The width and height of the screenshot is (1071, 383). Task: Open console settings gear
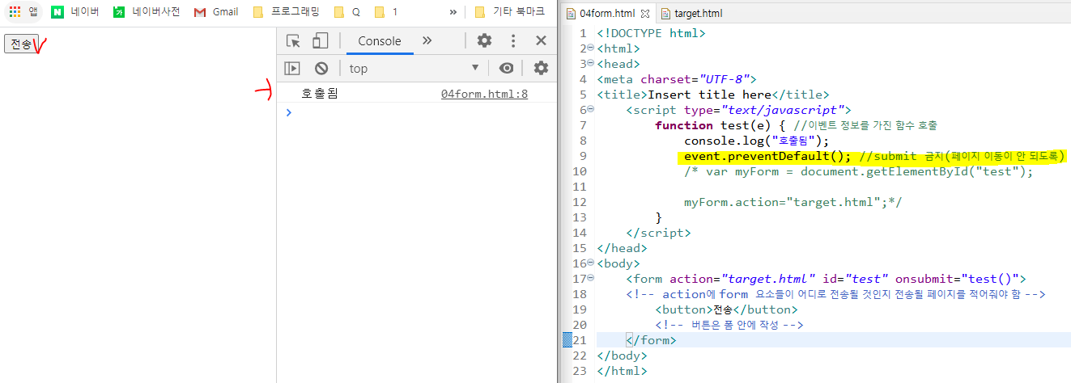click(541, 68)
